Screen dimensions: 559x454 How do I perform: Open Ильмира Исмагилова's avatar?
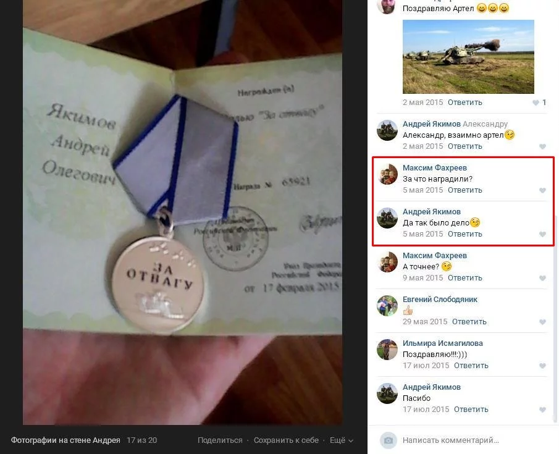pyautogui.click(x=387, y=350)
